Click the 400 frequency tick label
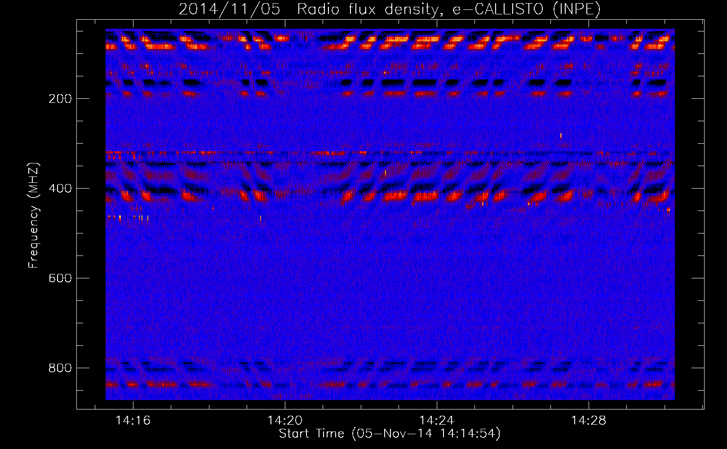 click(60, 189)
